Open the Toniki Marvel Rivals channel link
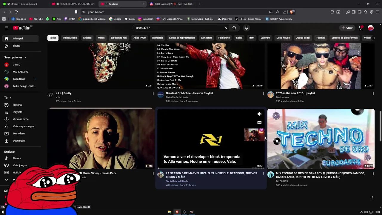 tap(177, 181)
